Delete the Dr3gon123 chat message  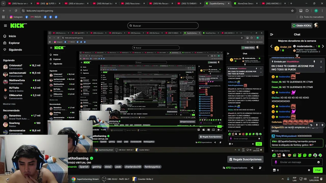pyautogui.click(x=322, y=125)
